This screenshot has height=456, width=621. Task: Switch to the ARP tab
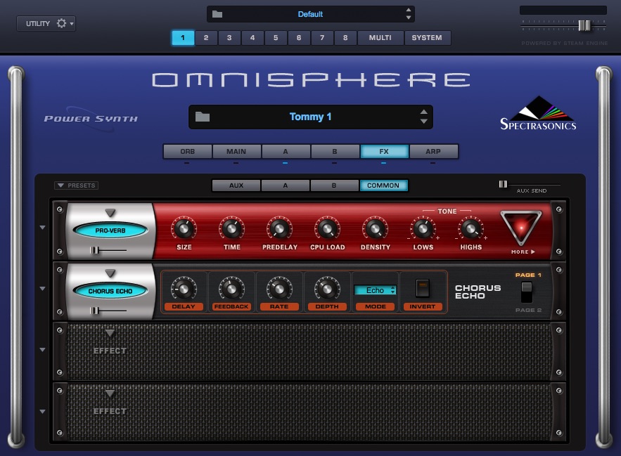(x=433, y=151)
